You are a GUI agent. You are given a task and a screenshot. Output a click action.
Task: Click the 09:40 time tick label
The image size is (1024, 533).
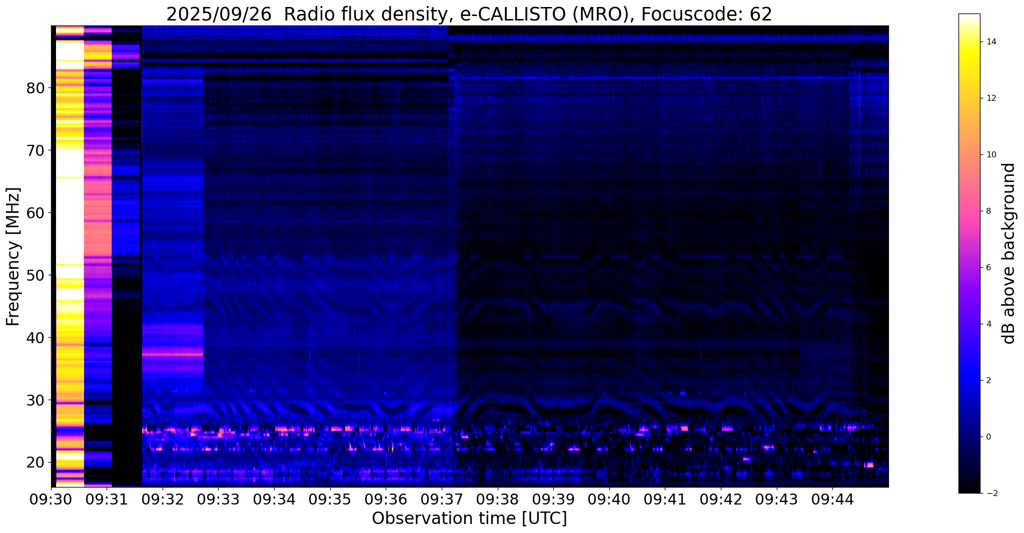[x=609, y=499]
